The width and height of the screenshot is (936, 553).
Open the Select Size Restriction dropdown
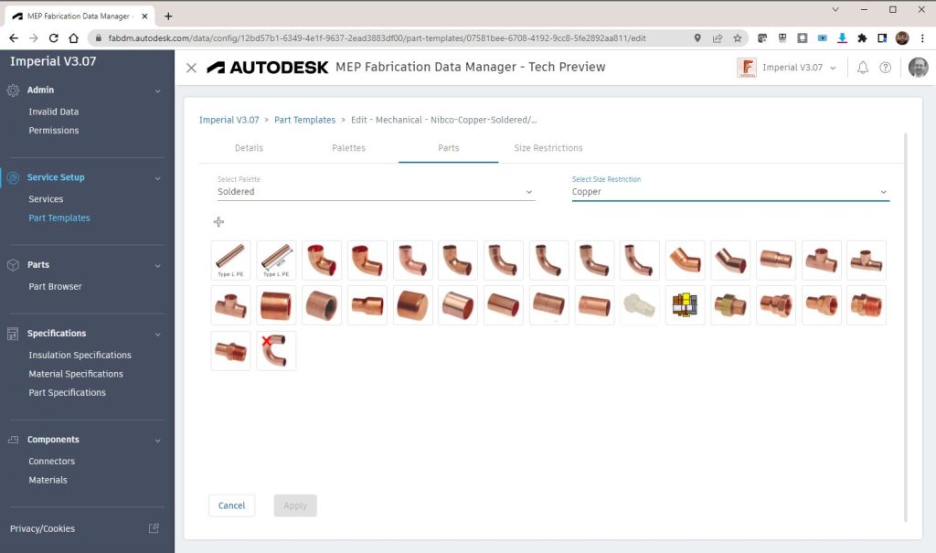pos(730,192)
